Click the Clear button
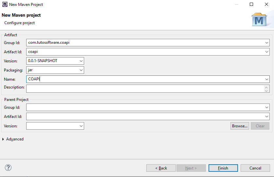274x177 pixels. click(x=260, y=126)
